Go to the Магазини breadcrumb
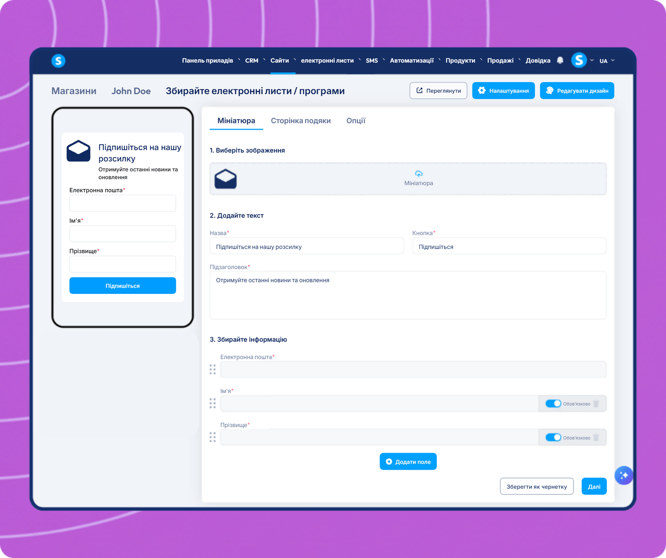The width and height of the screenshot is (666, 558). point(74,91)
